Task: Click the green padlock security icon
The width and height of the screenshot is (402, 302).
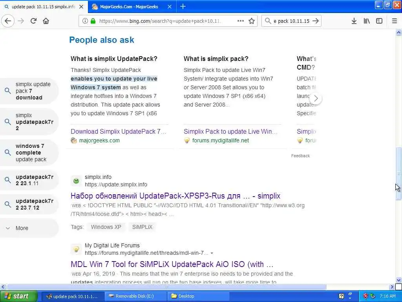Action: tap(93, 21)
